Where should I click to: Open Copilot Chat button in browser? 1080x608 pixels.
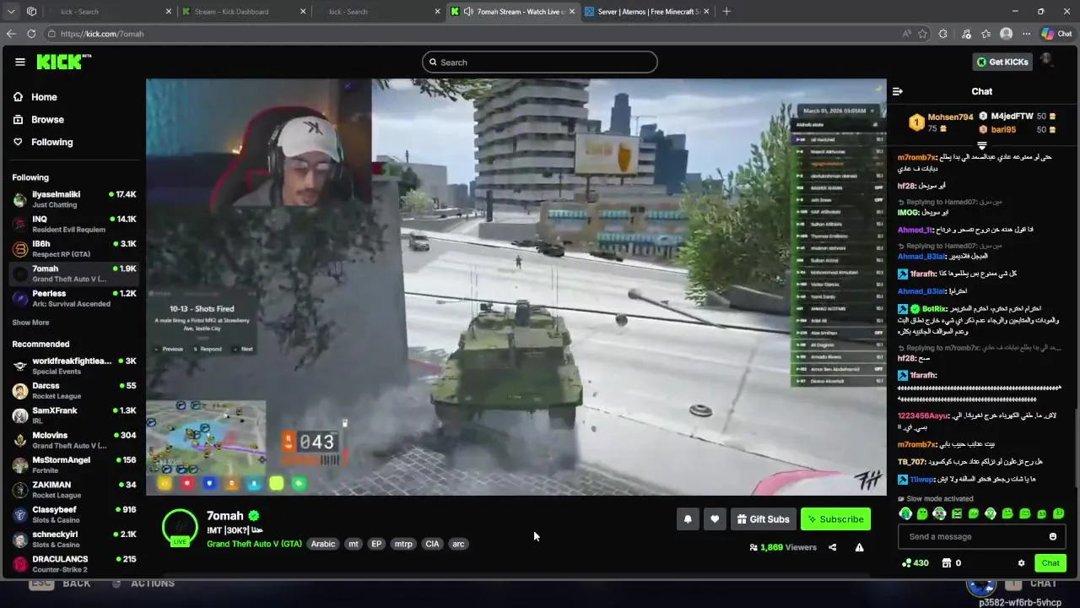[x=1056, y=34]
